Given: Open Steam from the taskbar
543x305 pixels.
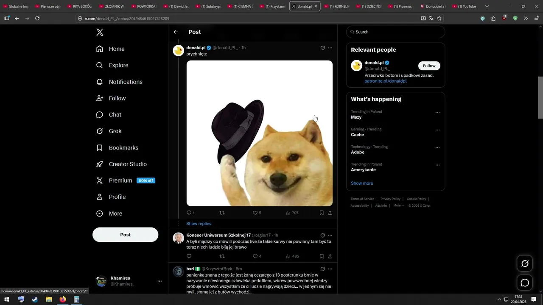Looking at the screenshot, I should (x=35, y=299).
